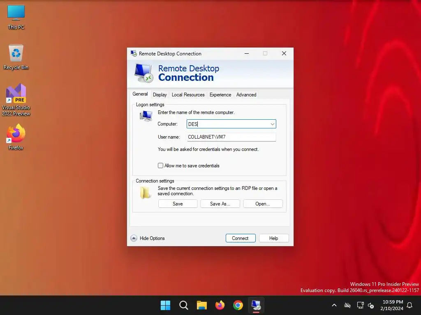Click the User name field COLLABNET\VM7
421x315 pixels.
231,137
